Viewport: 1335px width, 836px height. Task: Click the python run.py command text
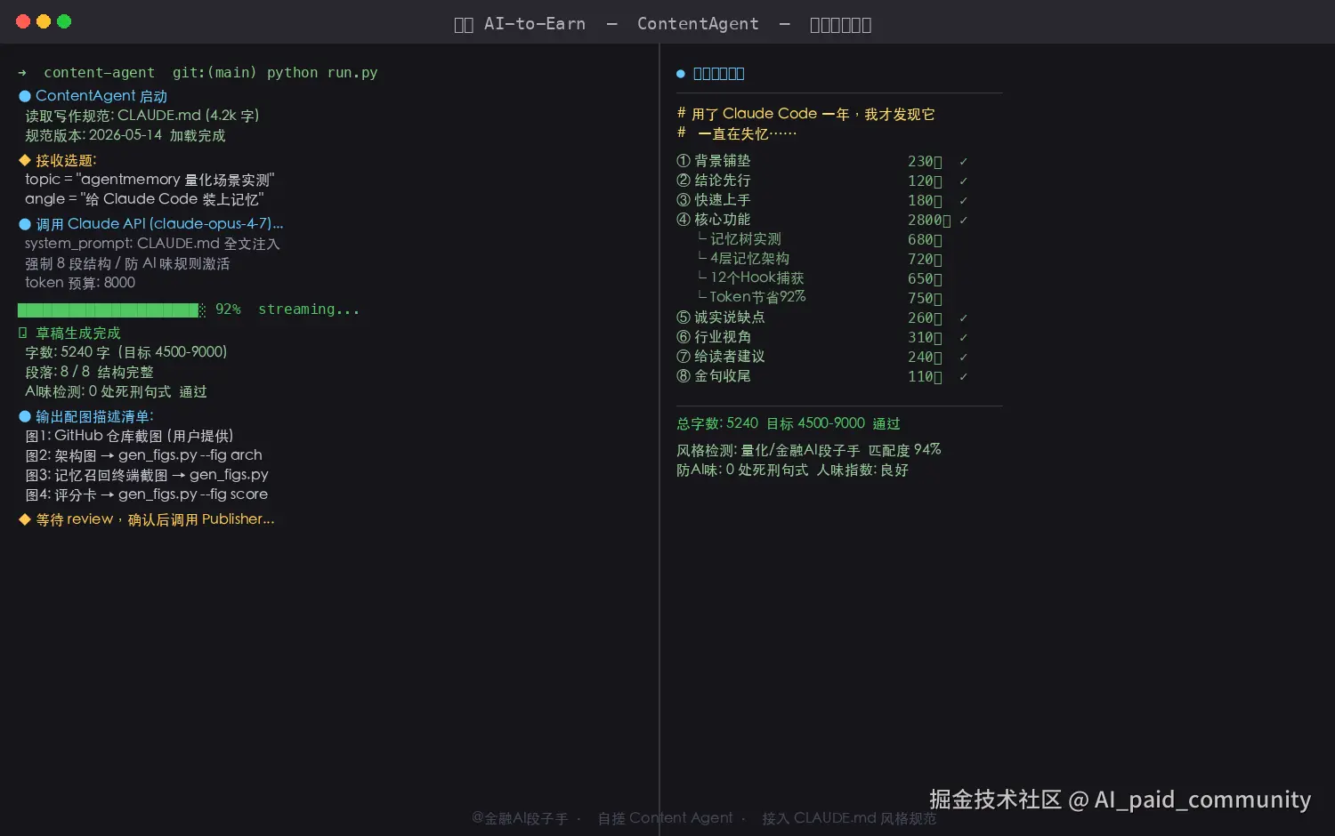click(322, 73)
